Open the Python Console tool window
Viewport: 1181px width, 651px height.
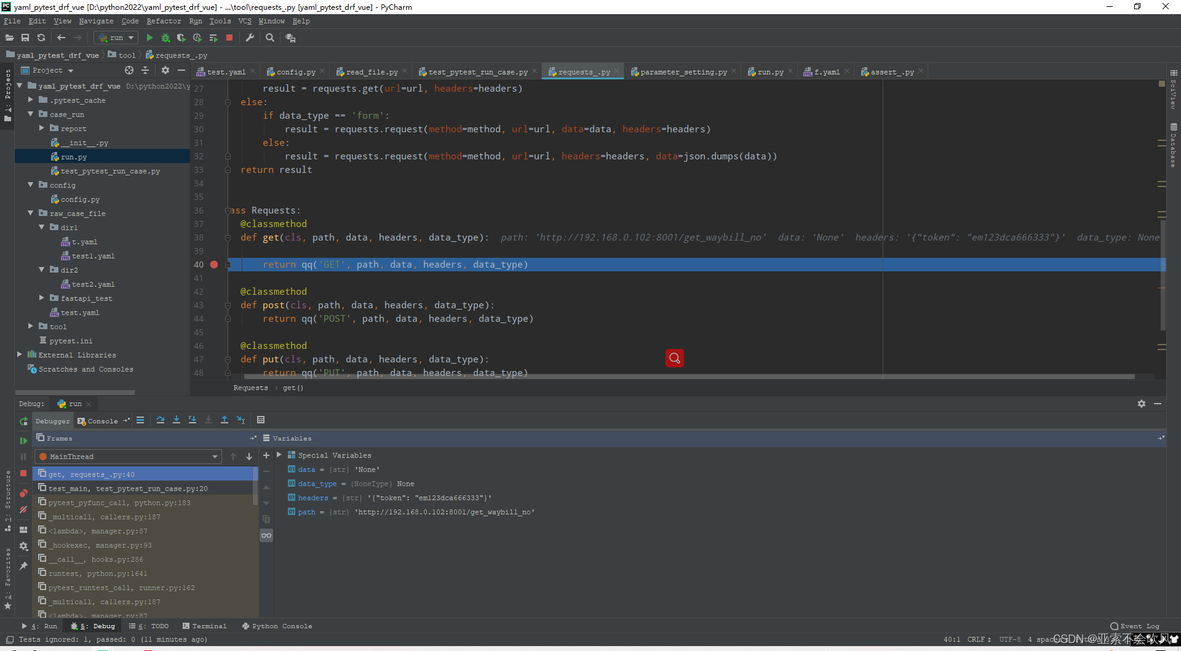coord(277,626)
